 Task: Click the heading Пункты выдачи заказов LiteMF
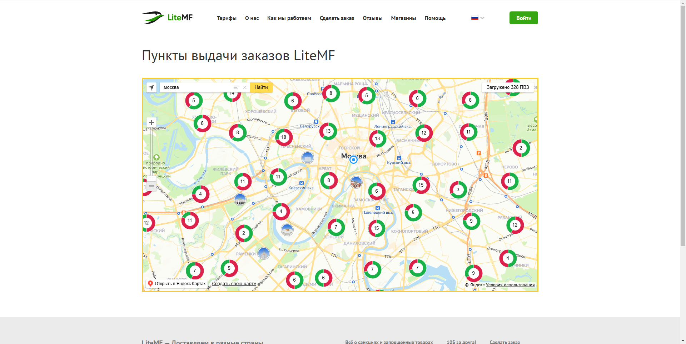click(x=238, y=56)
